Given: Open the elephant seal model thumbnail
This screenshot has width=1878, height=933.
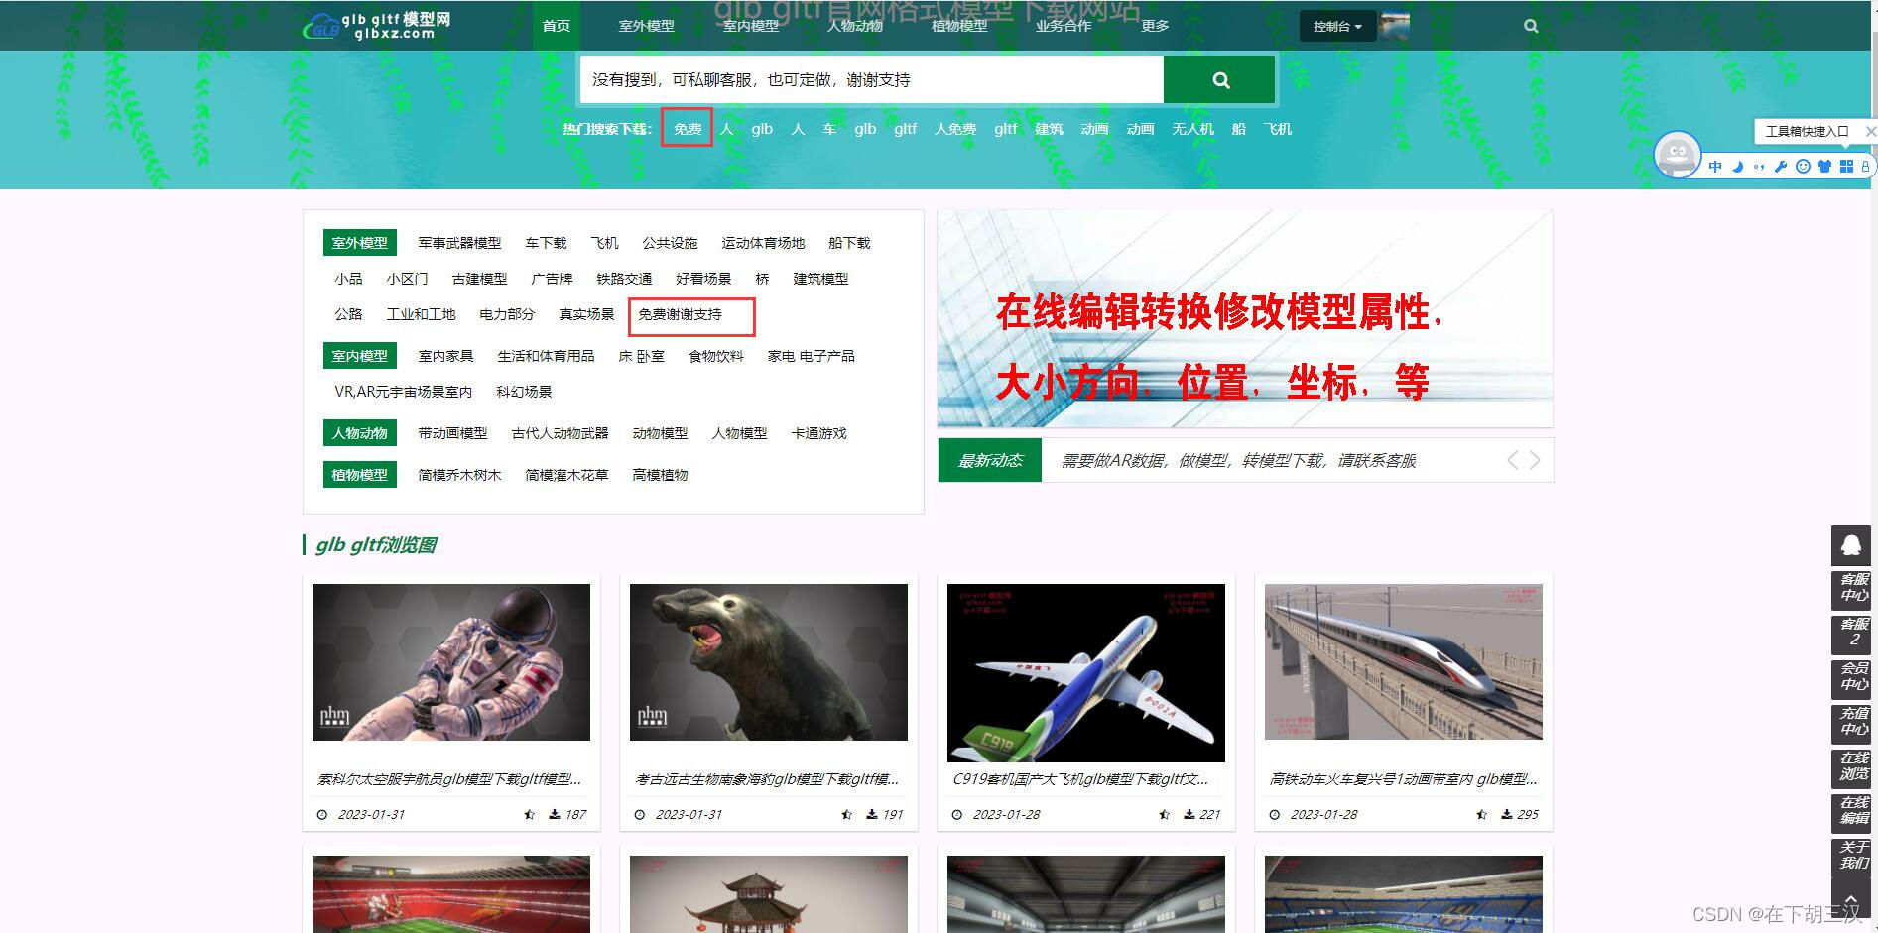Looking at the screenshot, I should coord(769,661).
